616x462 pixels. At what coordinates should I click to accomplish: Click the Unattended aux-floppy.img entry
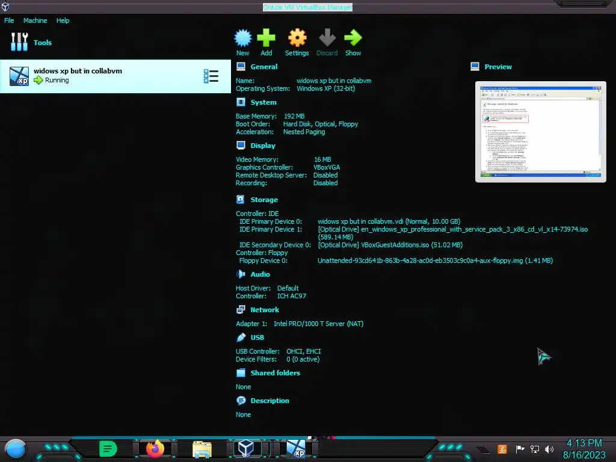(x=436, y=260)
